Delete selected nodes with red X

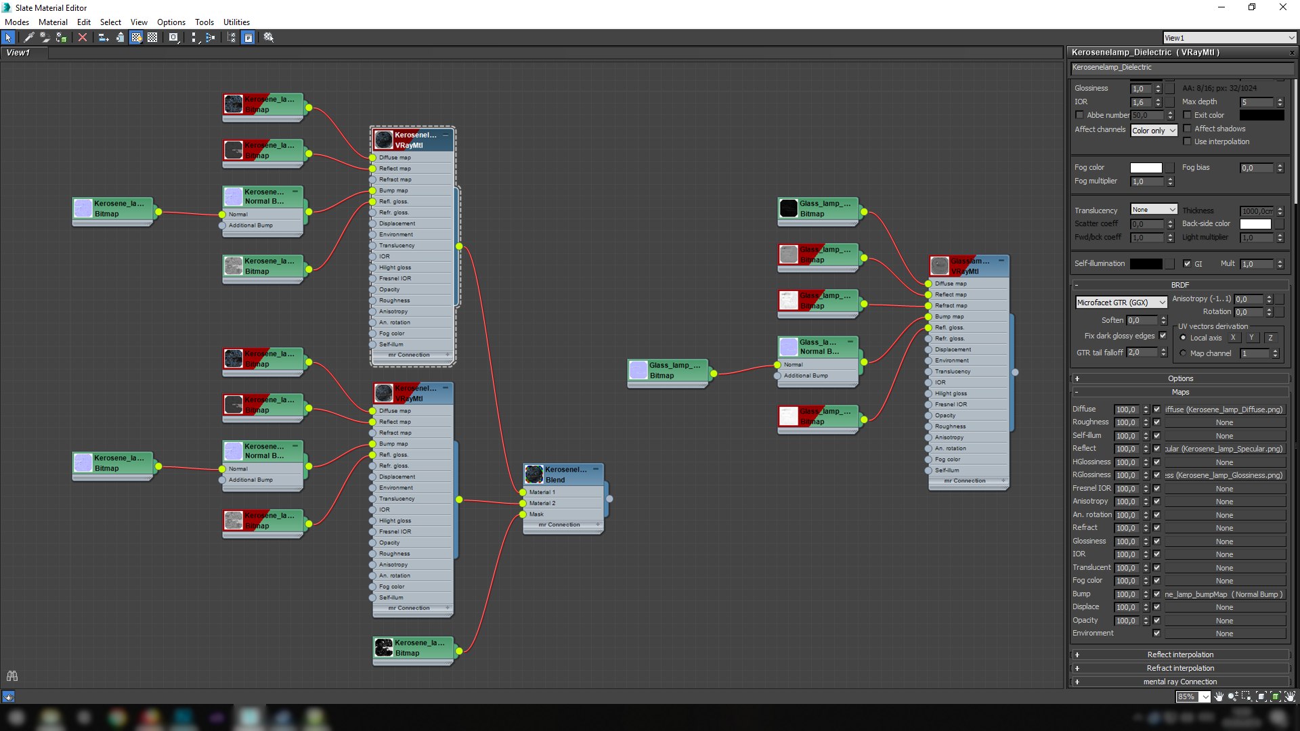83,38
